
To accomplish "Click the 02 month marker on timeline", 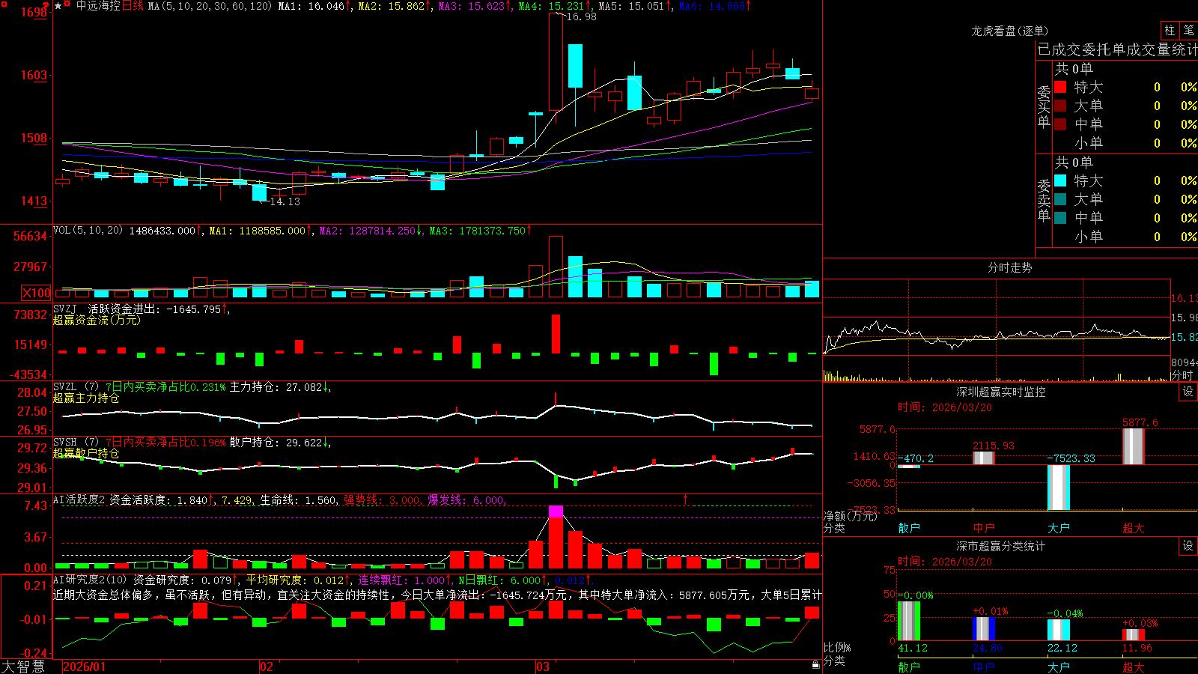I will coord(267,667).
